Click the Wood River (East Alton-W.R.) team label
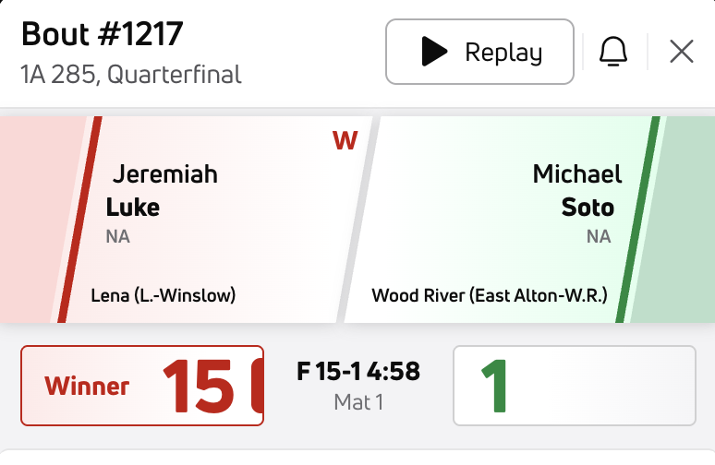Image resolution: width=715 pixels, height=465 pixels. click(x=489, y=296)
